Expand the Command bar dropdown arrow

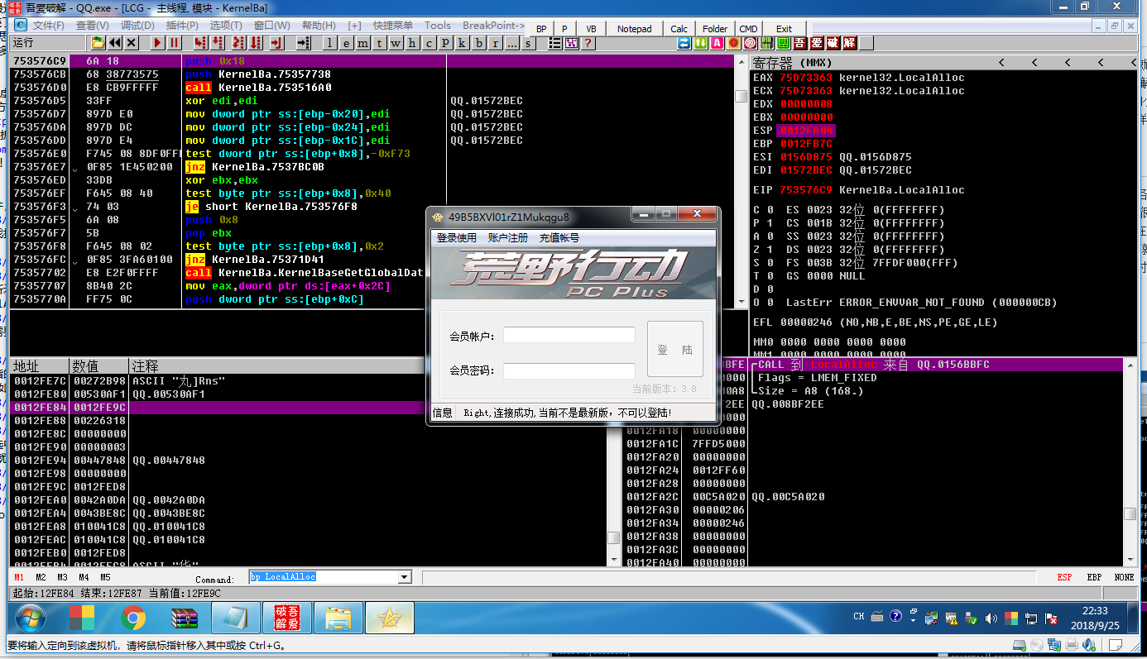coord(405,577)
